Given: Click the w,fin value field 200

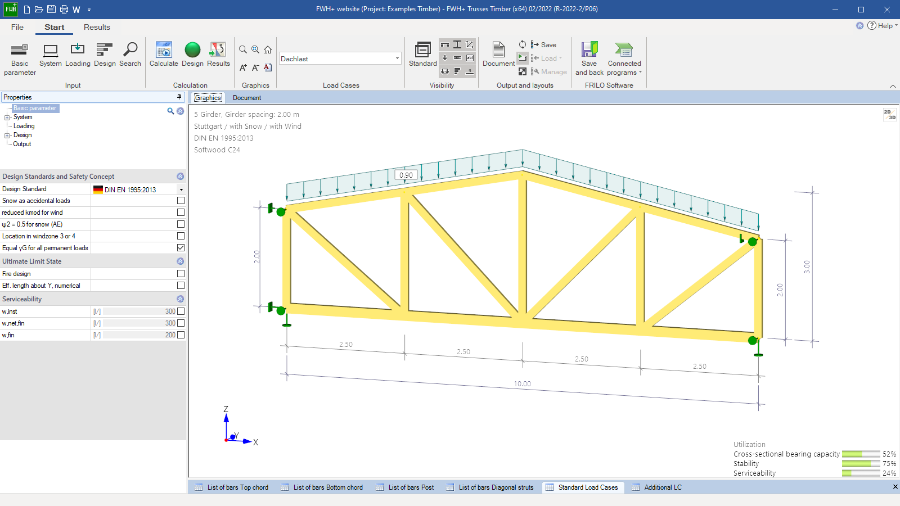Looking at the screenshot, I should (139, 335).
